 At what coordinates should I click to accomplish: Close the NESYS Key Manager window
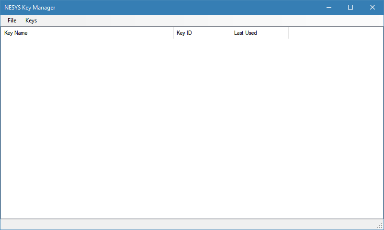(373, 7)
